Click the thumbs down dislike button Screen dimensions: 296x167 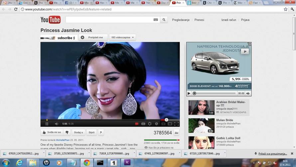point(67,132)
